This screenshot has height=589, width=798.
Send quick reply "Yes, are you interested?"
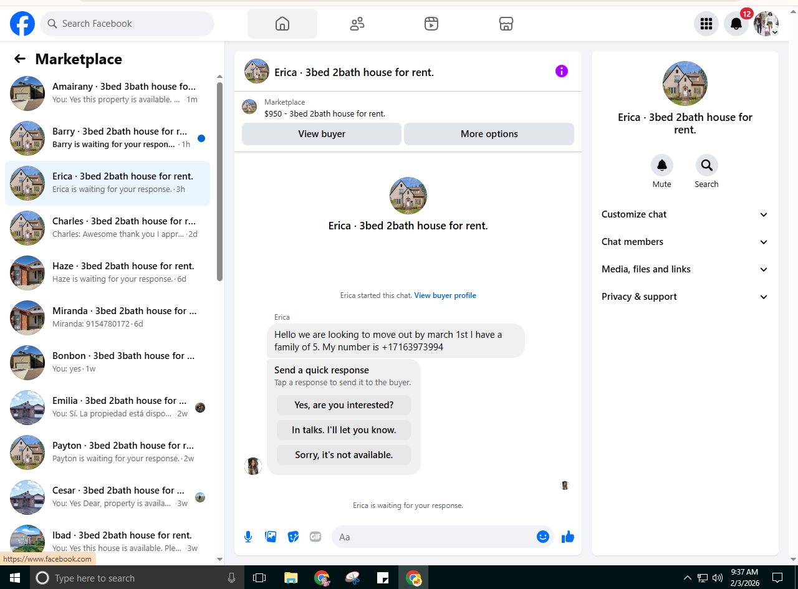344,405
